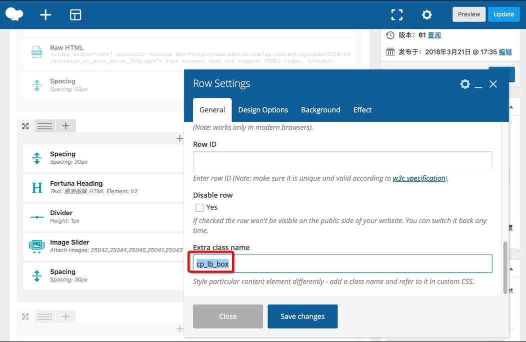
Task: Click the Update button
Action: [503, 14]
